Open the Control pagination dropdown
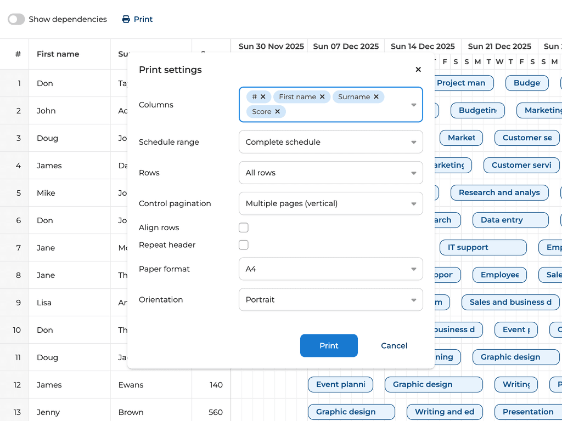Screen dimensions: 562x421 (x=330, y=203)
